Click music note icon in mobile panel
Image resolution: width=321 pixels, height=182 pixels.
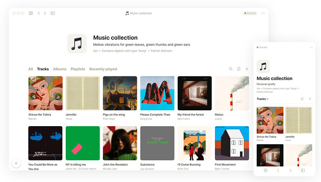[x=263, y=67]
